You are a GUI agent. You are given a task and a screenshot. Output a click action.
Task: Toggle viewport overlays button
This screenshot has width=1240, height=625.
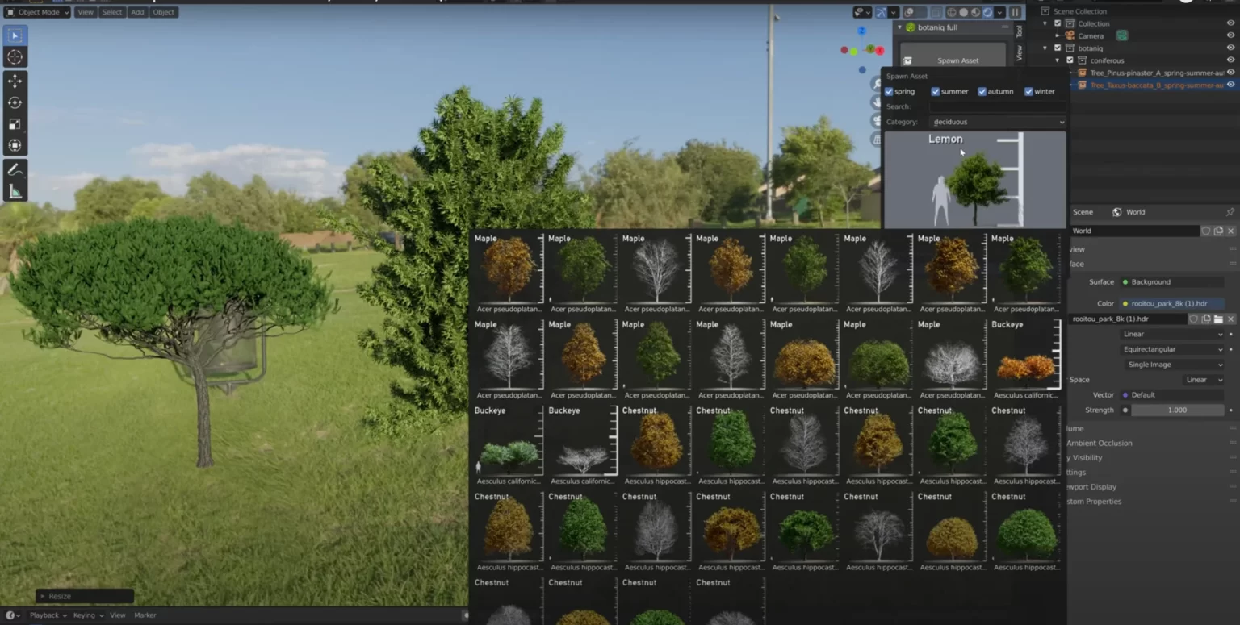[x=909, y=12]
